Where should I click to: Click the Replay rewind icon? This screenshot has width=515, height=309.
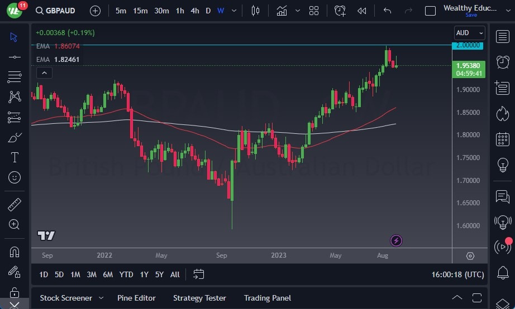(x=362, y=11)
